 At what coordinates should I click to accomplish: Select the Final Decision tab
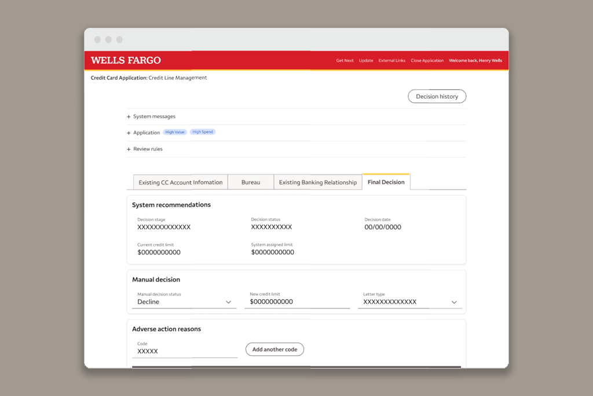(x=386, y=182)
